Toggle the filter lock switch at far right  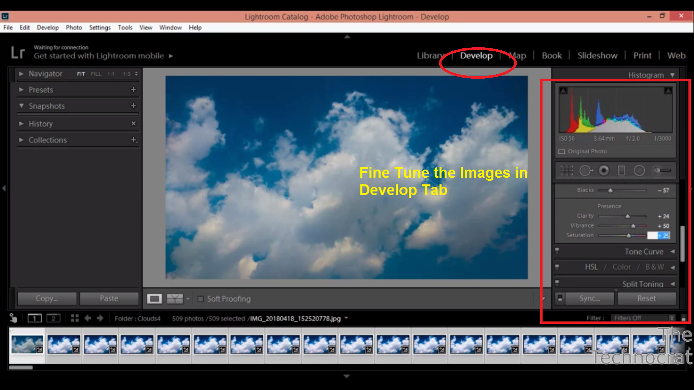(683, 318)
